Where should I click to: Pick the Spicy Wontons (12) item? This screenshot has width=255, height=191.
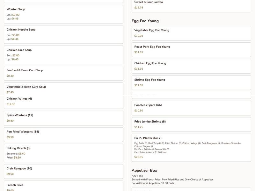(x=63, y=118)
